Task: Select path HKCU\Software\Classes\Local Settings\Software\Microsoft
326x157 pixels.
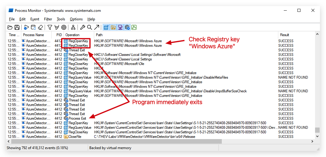Action: point(137,54)
